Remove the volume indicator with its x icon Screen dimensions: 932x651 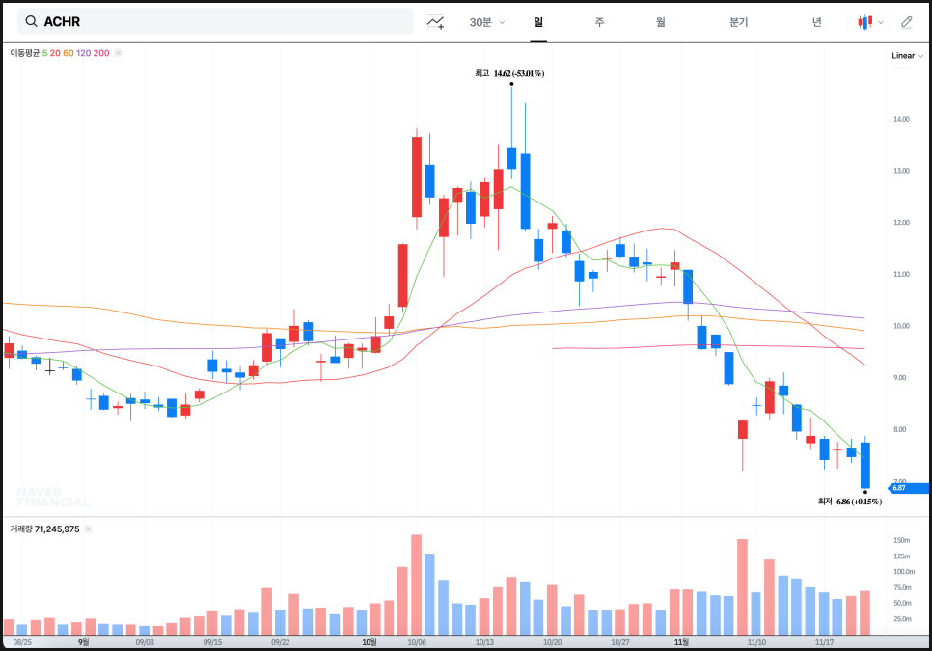(88, 529)
